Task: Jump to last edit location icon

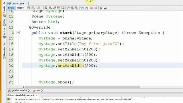Action: pos(29,8)
